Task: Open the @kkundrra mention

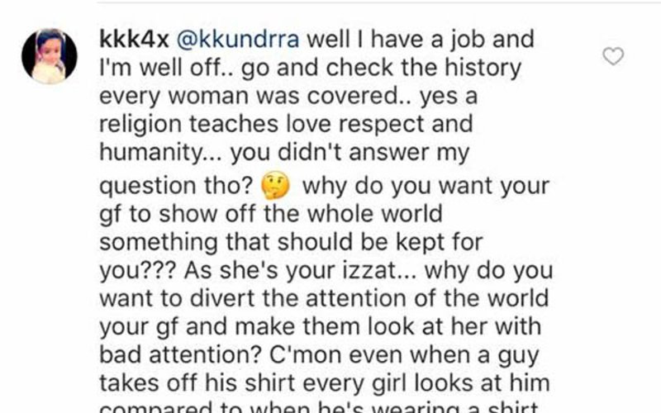Action: pos(238,39)
